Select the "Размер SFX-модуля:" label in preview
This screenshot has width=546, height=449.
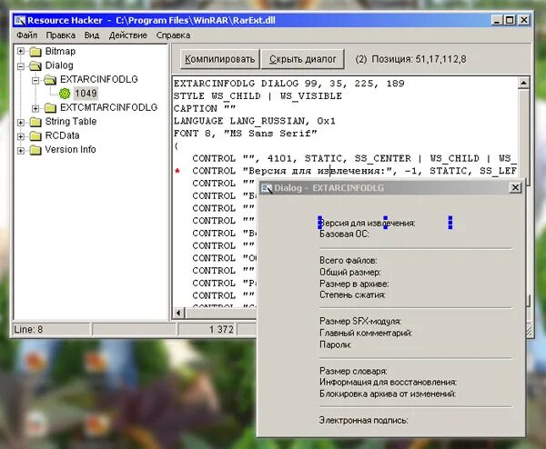tap(360, 322)
